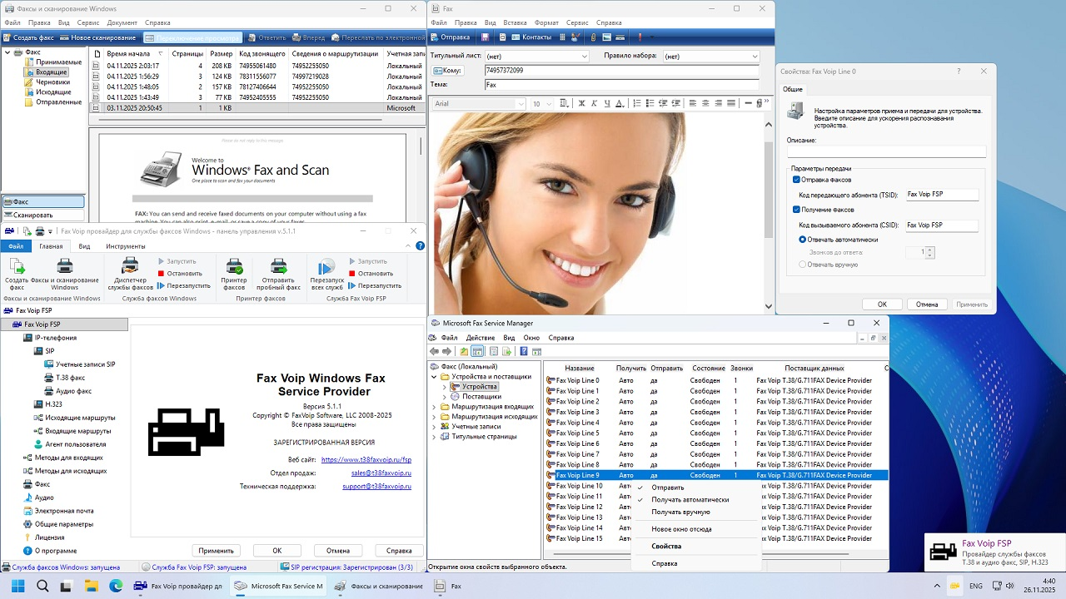Image resolution: width=1066 pixels, height=599 pixels.
Task: Click Отправить пробный факс in the ribbon
Action: [278, 267]
